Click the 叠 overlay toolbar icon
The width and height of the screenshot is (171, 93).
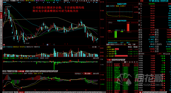point(84,1)
